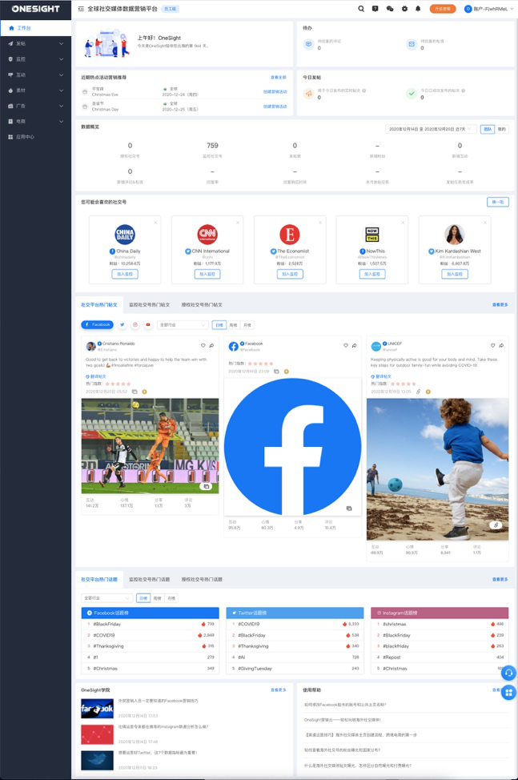Image resolution: width=518 pixels, height=780 pixels.
Task: Click 加入监控 under The Economist
Action: click(290, 274)
